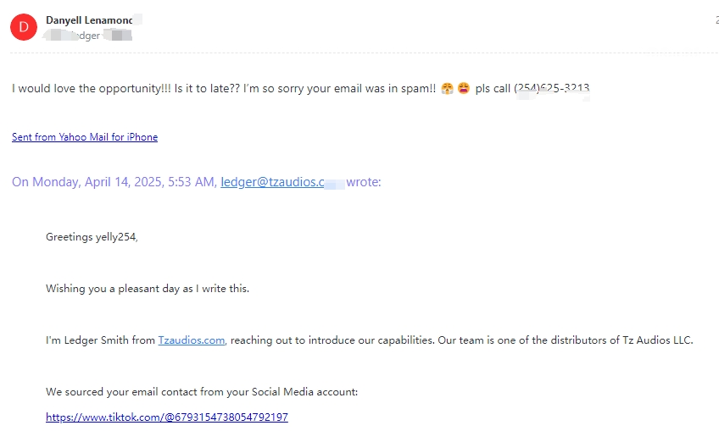
Task: Click the text I'm Ledger Smith from
Action: [x=100, y=340]
